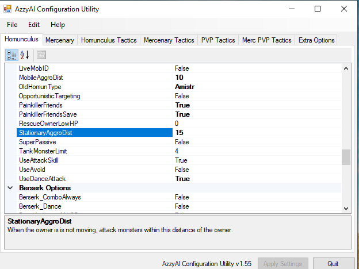This screenshot has width=359, height=269.
Task: Click the False value of OpportunisticTargeting
Action: click(182, 96)
